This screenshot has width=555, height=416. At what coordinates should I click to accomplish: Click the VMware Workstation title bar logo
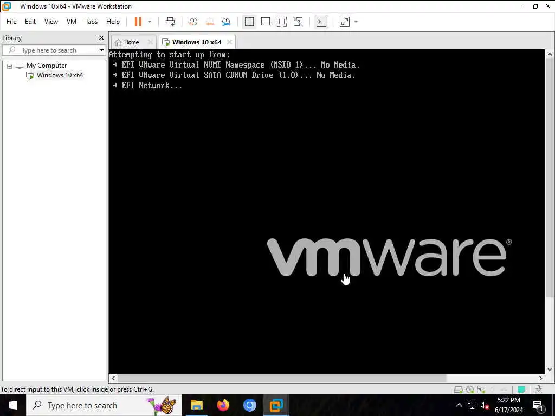(7, 6)
